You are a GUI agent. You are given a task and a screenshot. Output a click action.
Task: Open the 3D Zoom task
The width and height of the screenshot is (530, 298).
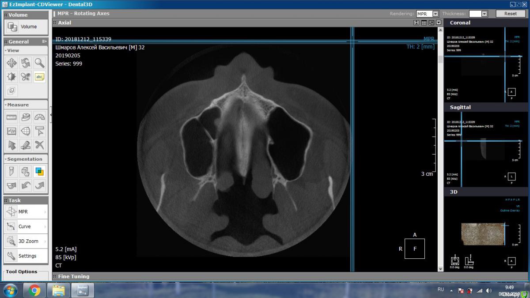[x=26, y=241]
